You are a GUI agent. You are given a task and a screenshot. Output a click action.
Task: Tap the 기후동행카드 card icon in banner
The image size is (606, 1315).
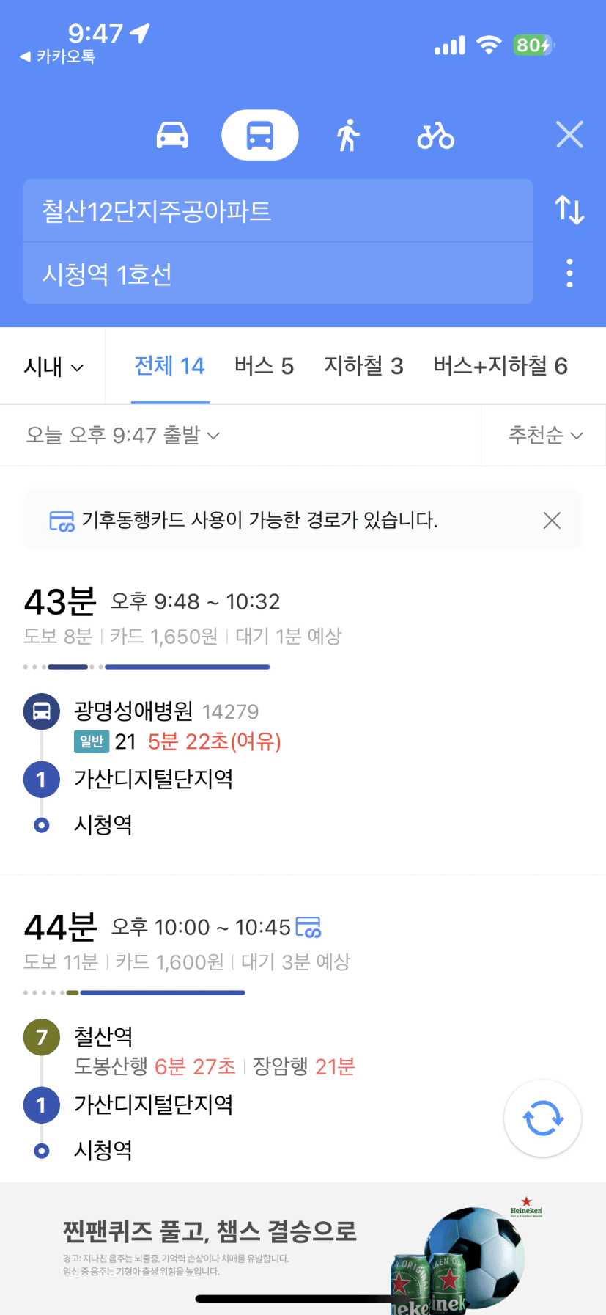pos(62,521)
